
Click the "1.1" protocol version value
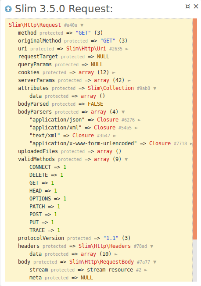click(x=111, y=238)
